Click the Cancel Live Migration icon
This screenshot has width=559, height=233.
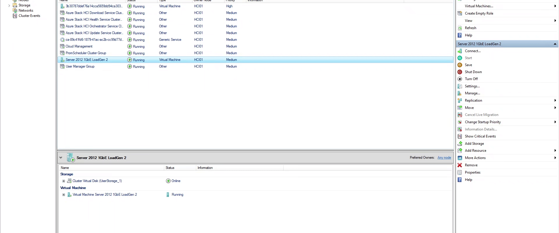pos(460,115)
